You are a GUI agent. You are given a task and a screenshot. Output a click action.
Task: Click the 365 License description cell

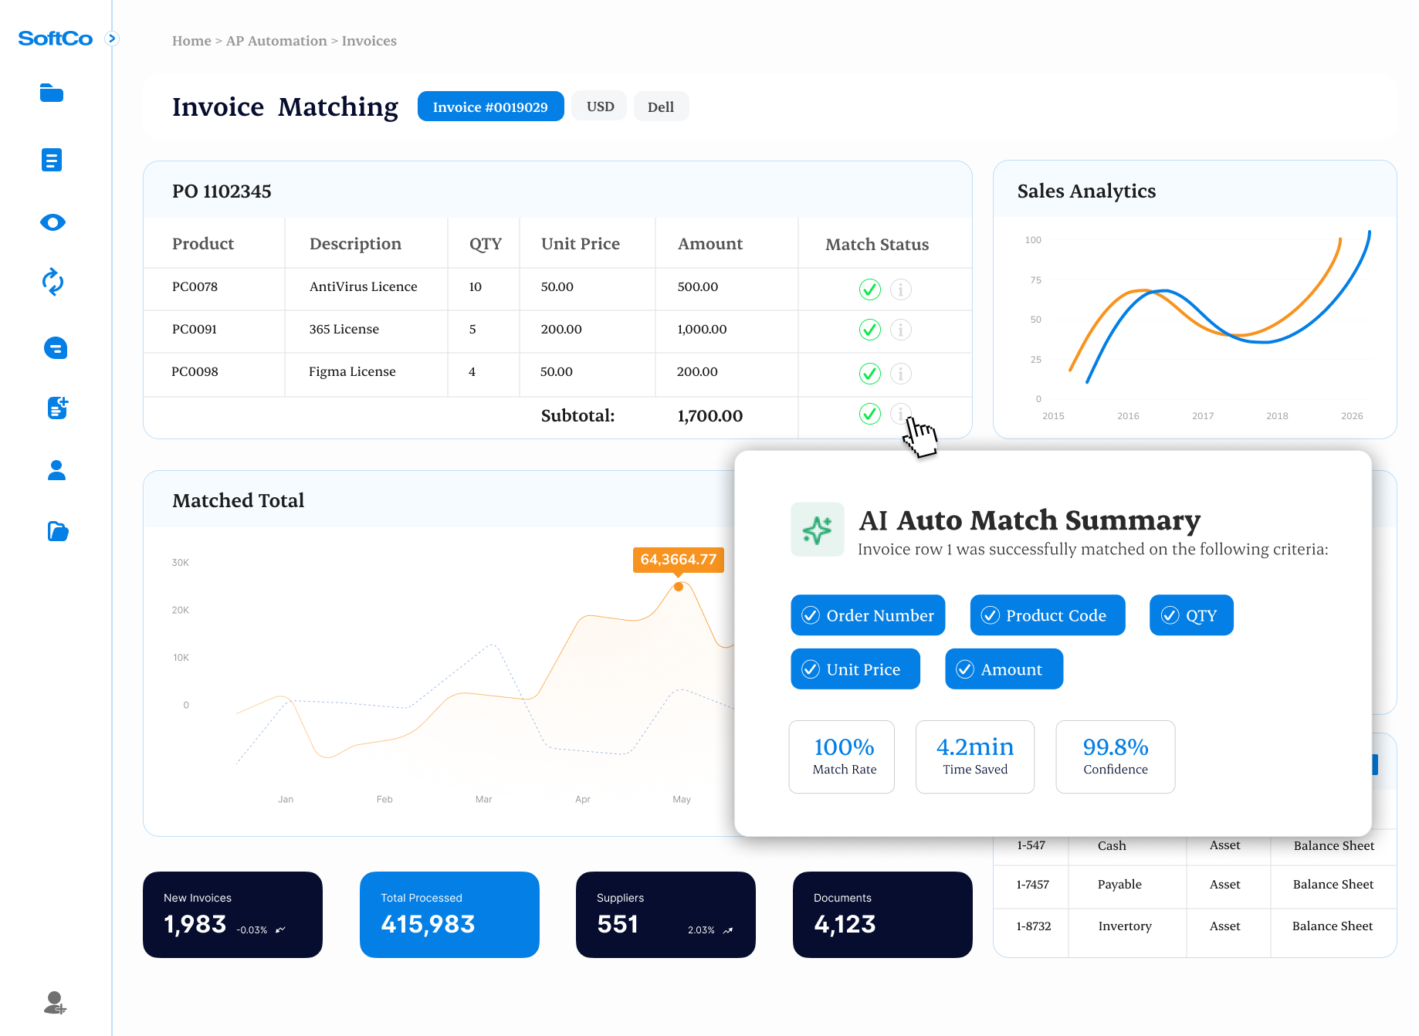344,329
